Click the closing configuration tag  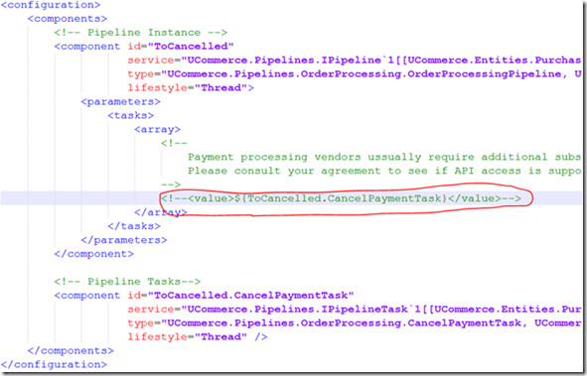[54, 364]
